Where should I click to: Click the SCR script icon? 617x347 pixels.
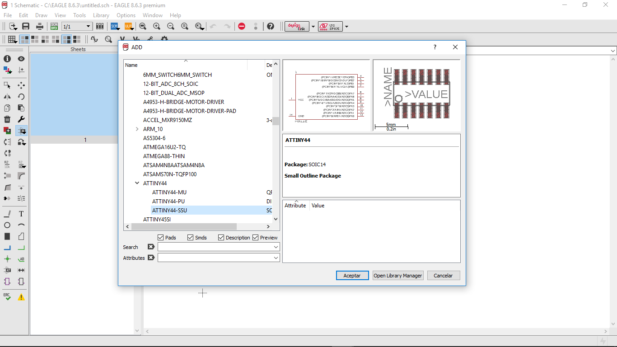coord(114,26)
